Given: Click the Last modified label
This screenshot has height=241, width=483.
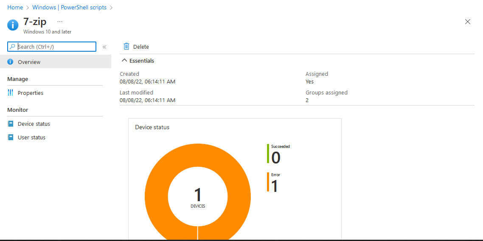Looking at the screenshot, I should coord(137,92).
